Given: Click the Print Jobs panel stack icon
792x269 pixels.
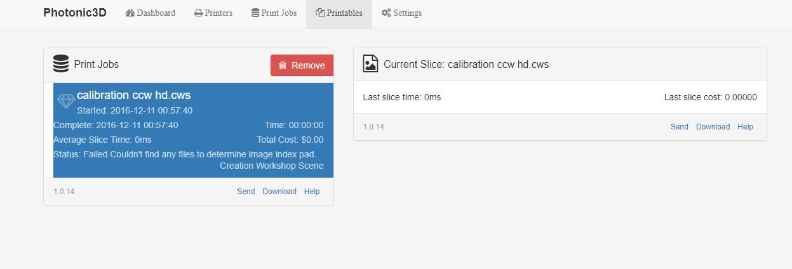Looking at the screenshot, I should (x=61, y=64).
